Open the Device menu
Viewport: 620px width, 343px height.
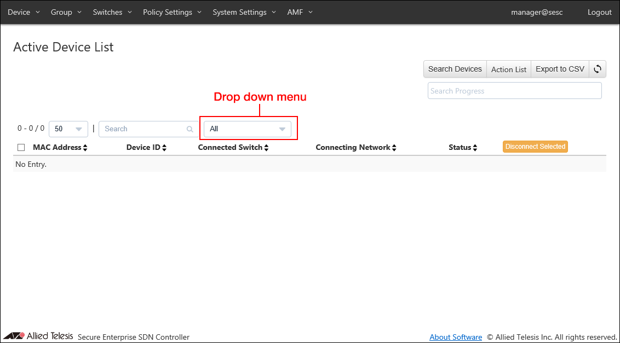pos(24,12)
